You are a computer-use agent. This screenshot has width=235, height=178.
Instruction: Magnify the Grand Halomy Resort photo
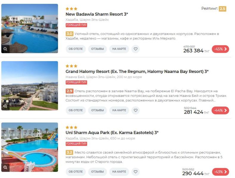[5, 106]
